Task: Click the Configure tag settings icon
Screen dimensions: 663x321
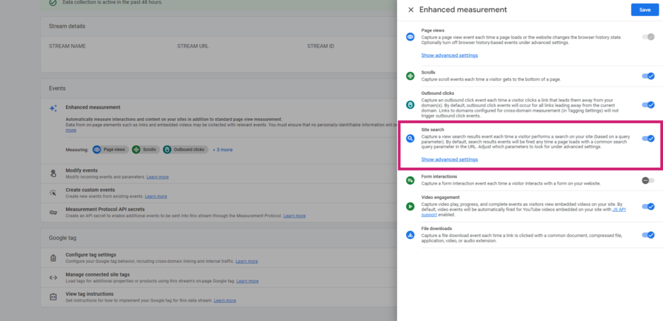Action: [x=54, y=258]
